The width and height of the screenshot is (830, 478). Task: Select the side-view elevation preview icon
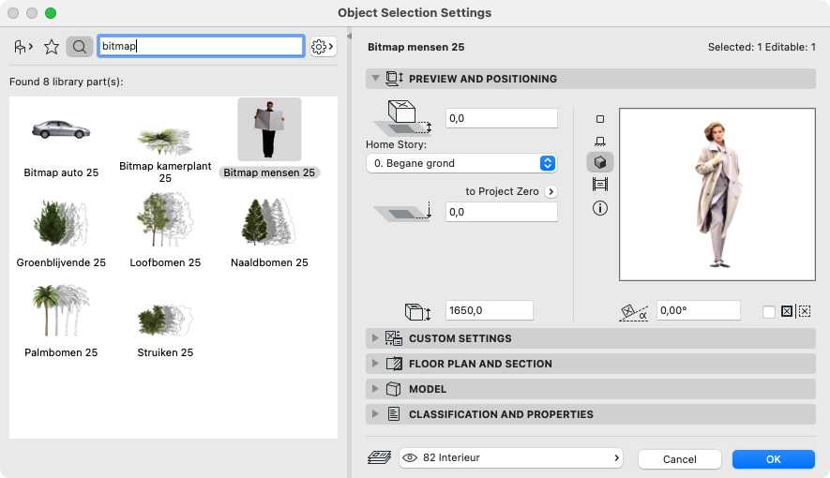pos(599,142)
